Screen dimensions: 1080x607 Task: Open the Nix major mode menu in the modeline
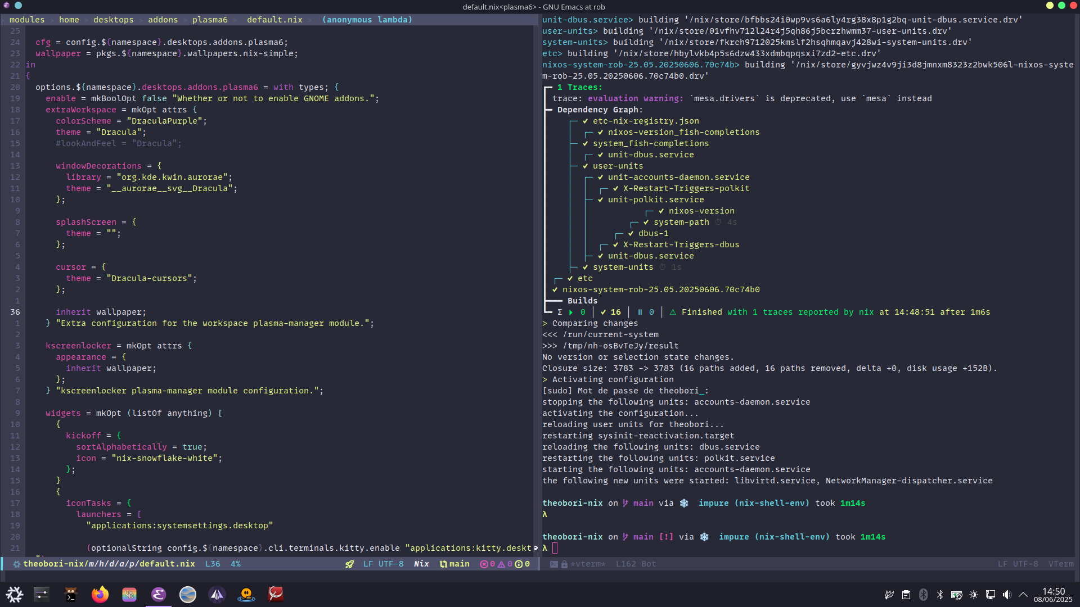[421, 564]
